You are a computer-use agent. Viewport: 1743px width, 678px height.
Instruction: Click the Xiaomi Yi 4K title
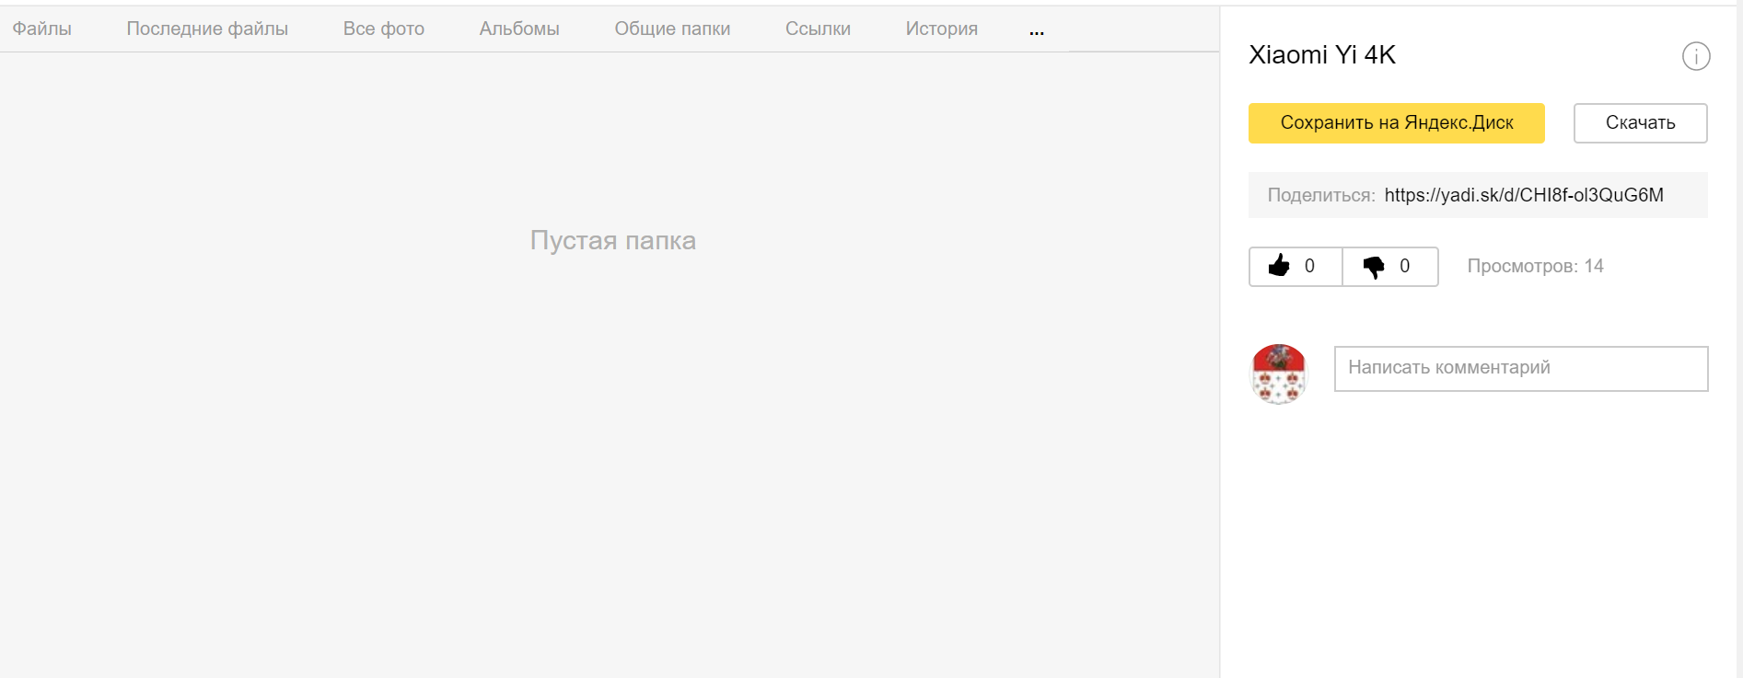pyautogui.click(x=1322, y=55)
